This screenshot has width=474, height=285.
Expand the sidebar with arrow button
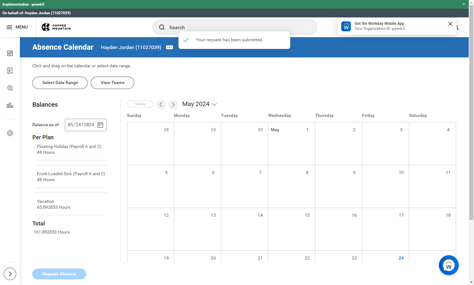click(10, 274)
